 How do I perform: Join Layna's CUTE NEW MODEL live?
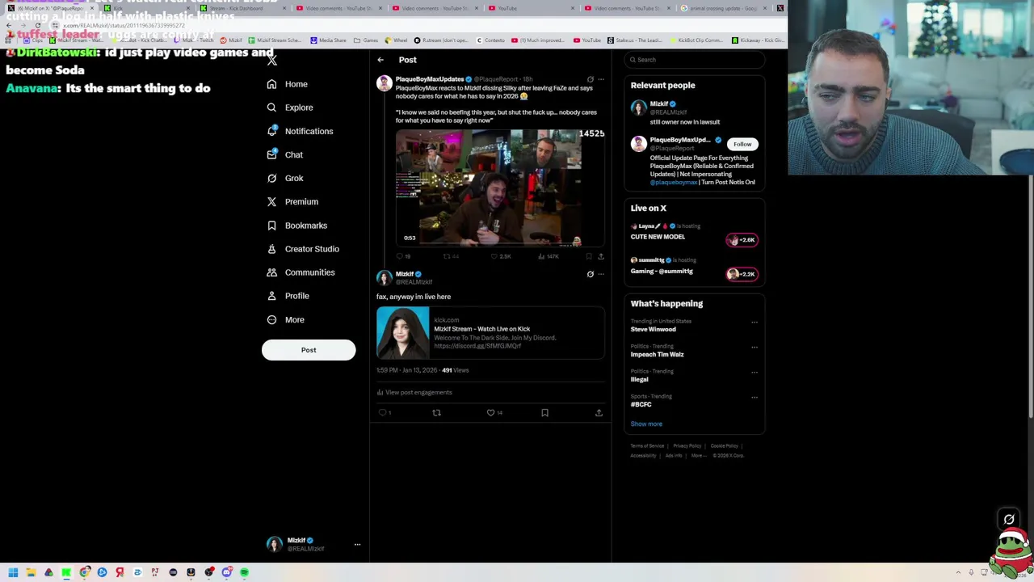[742, 240]
